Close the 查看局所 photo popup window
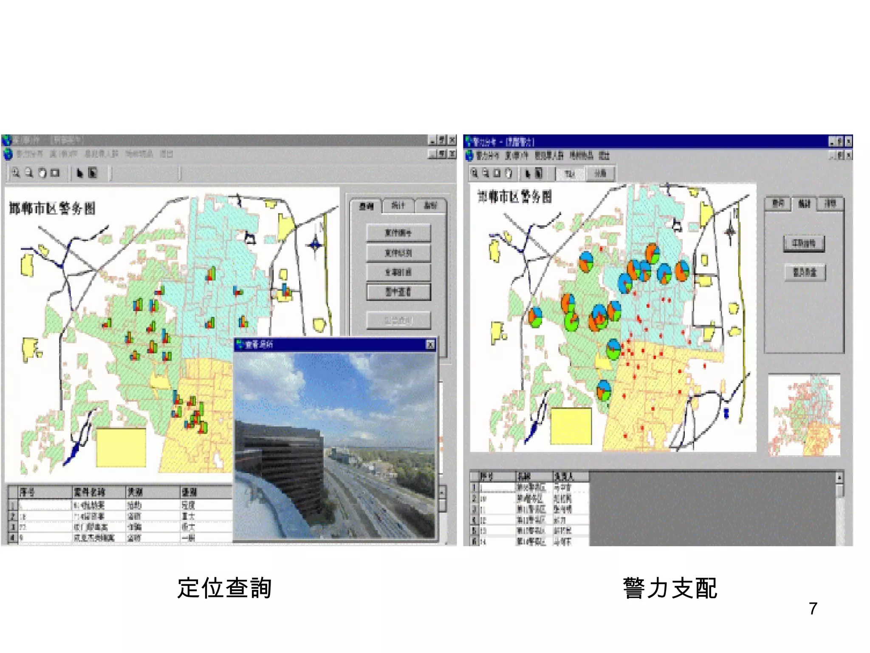Image resolution: width=870 pixels, height=653 pixels. [x=430, y=344]
